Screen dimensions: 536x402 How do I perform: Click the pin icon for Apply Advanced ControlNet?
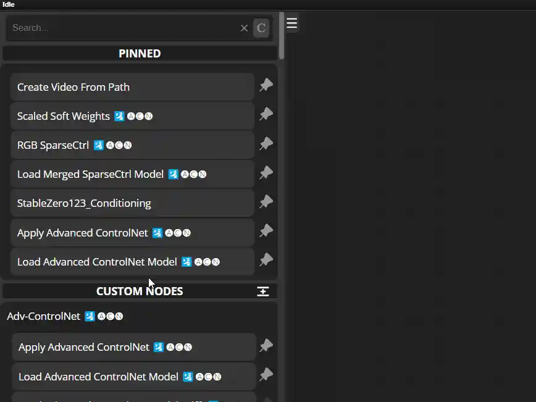point(266,231)
